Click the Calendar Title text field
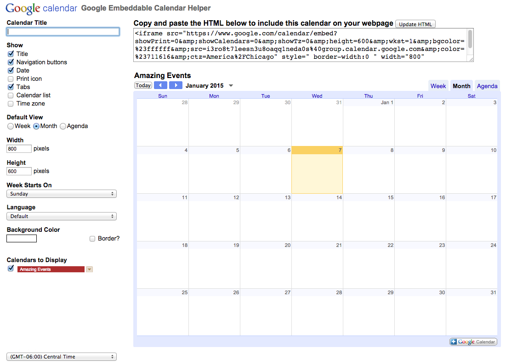 tap(63, 32)
